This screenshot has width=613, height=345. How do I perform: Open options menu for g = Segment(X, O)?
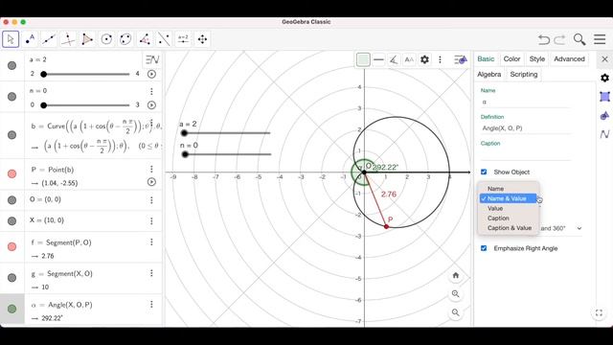151,273
